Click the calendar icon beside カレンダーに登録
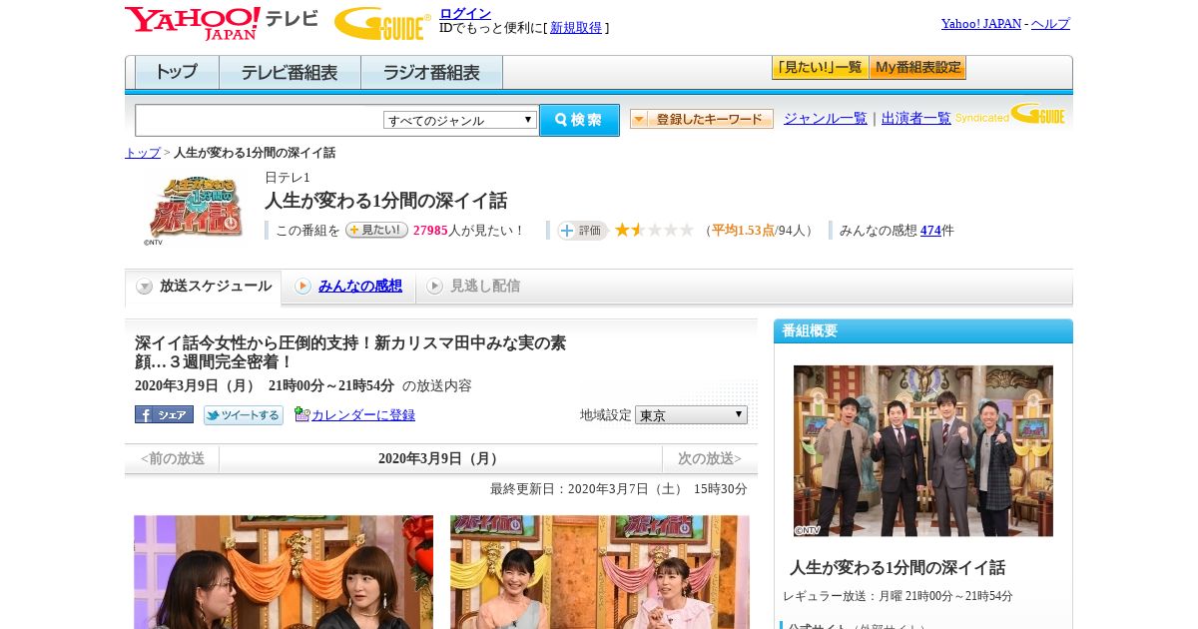1198x629 pixels. pyautogui.click(x=302, y=414)
